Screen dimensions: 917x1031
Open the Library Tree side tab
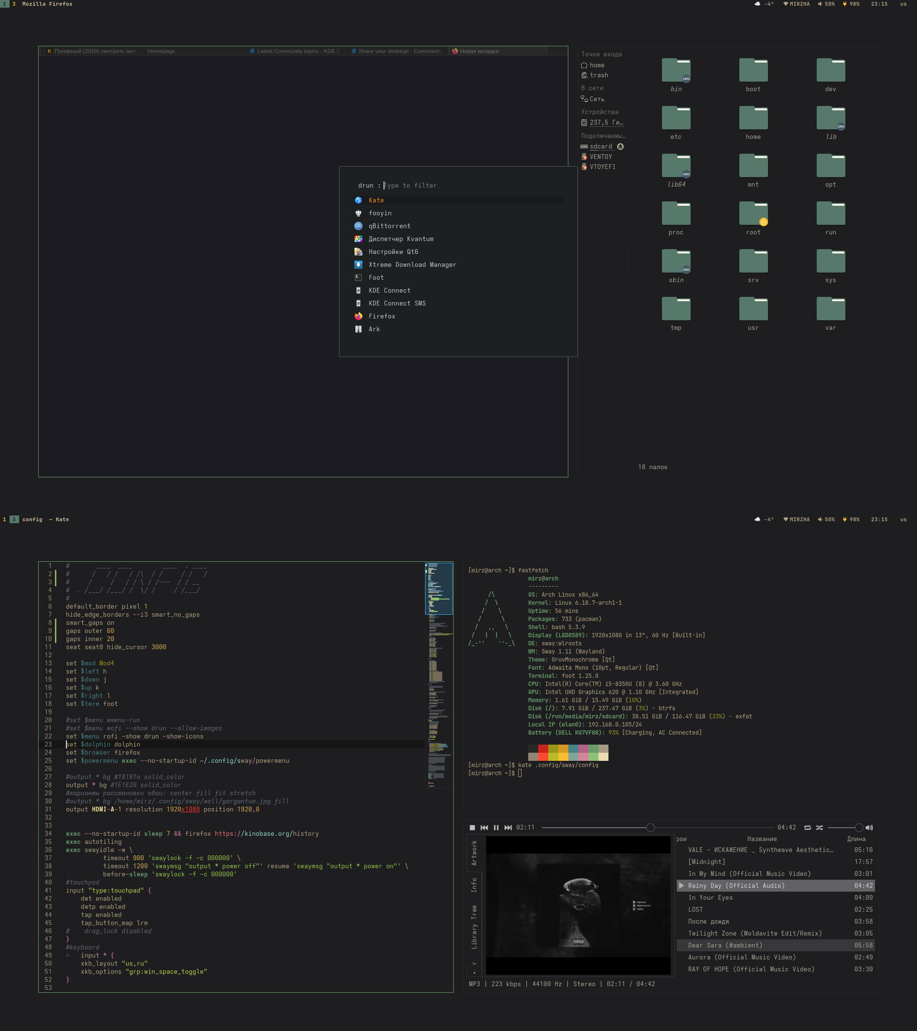tap(474, 927)
